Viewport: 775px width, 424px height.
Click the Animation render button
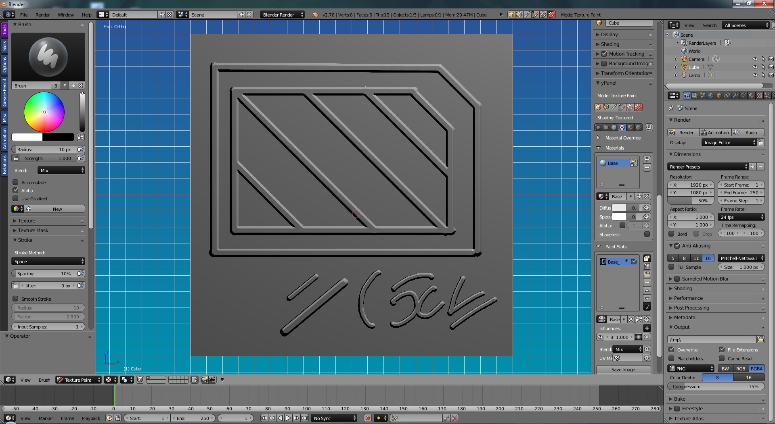(x=715, y=132)
